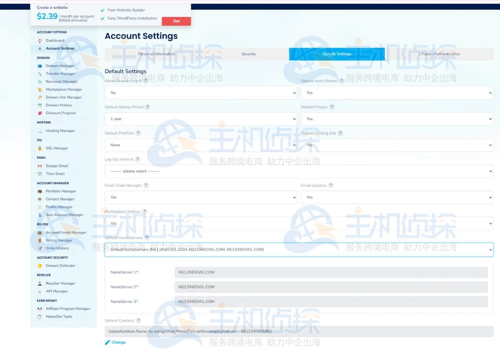Click the pencil icon next to Change

(107, 342)
